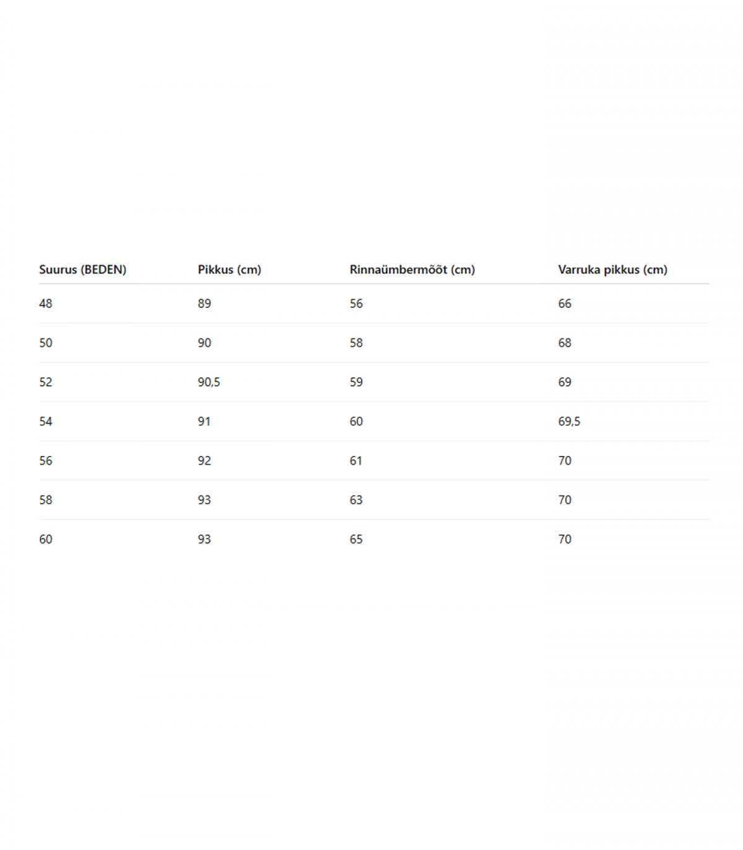The height and width of the screenshot is (850, 743).
Task: Click sleeve length value 68
Action: coord(565,343)
